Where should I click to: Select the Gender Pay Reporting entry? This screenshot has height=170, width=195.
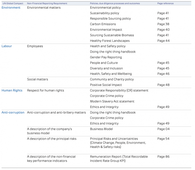(106, 57)
